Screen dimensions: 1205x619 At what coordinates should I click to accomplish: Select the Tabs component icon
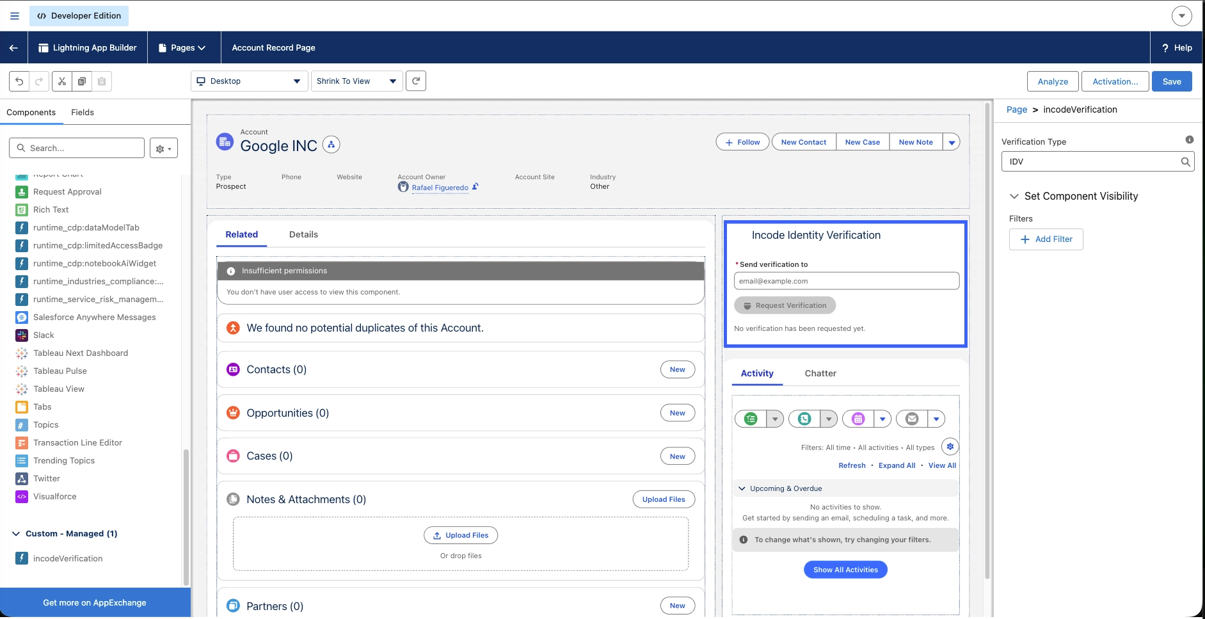point(22,406)
